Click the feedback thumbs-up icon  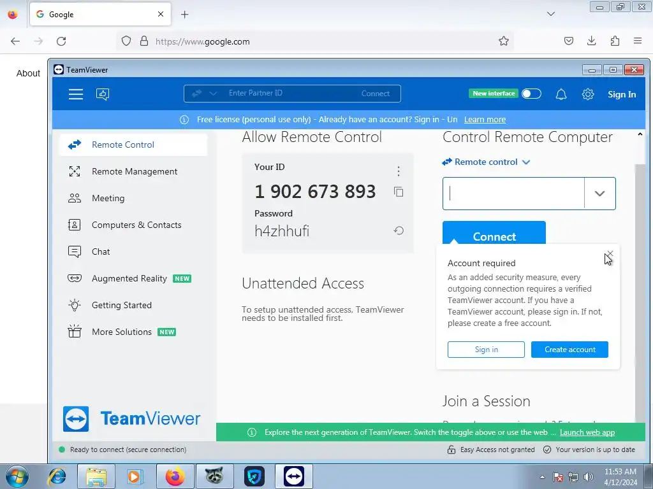[x=103, y=94]
